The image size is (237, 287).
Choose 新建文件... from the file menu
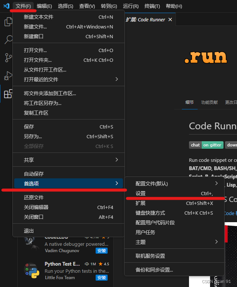(x=69, y=27)
